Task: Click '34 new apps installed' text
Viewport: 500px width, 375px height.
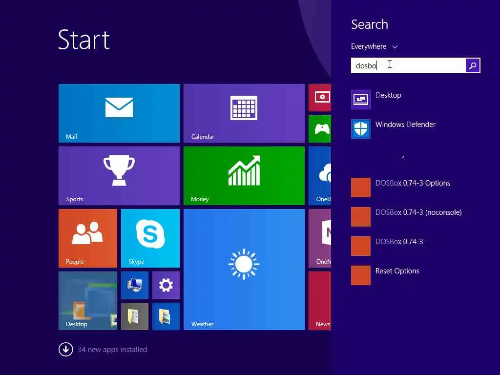Action: point(112,350)
